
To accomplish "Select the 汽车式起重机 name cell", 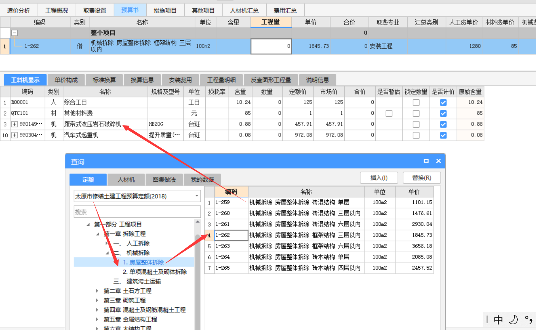I will click(105, 135).
